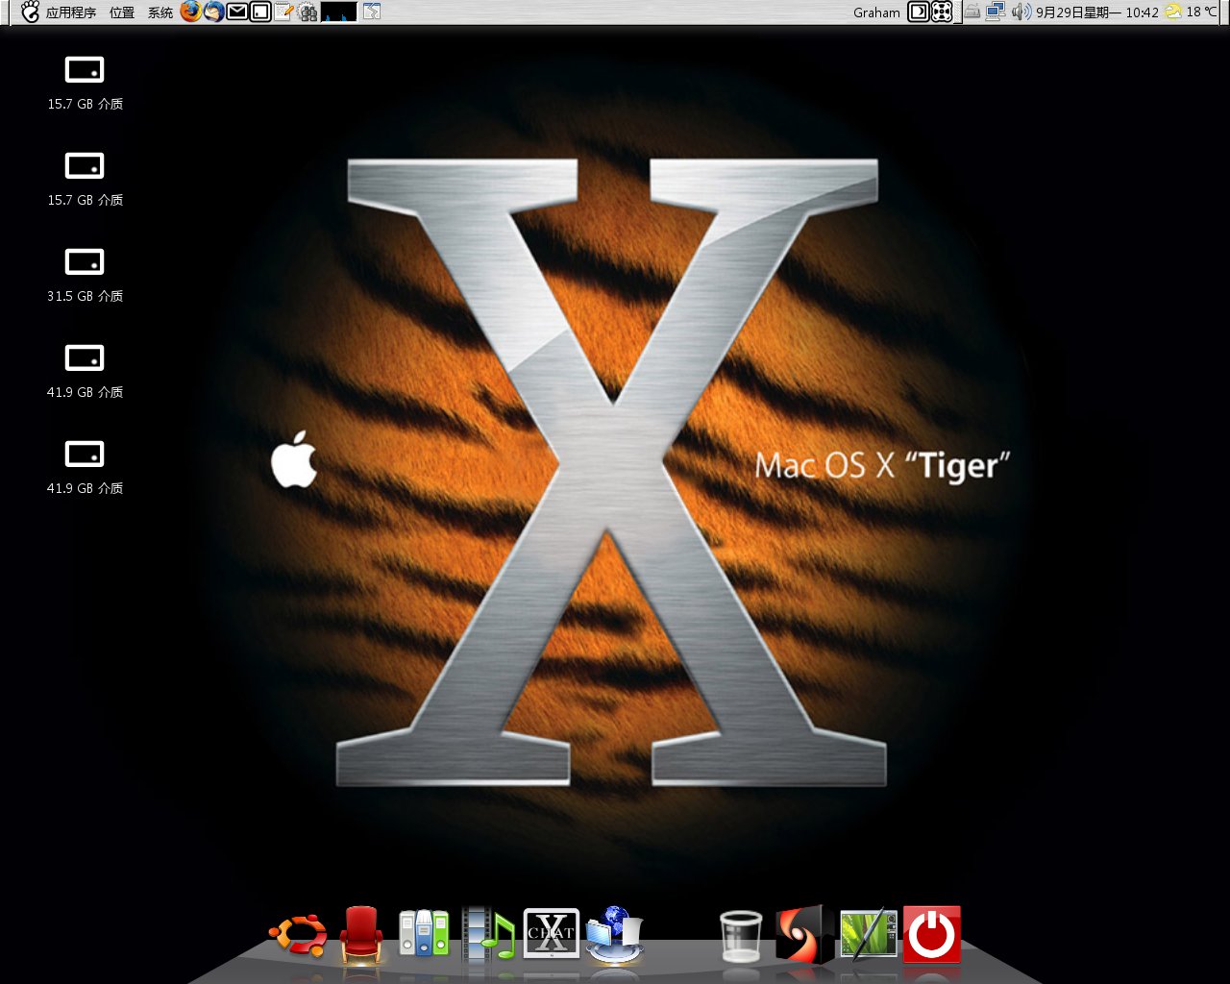Open the envelope mail icon in panel
1230x984 pixels.
pyautogui.click(x=236, y=12)
